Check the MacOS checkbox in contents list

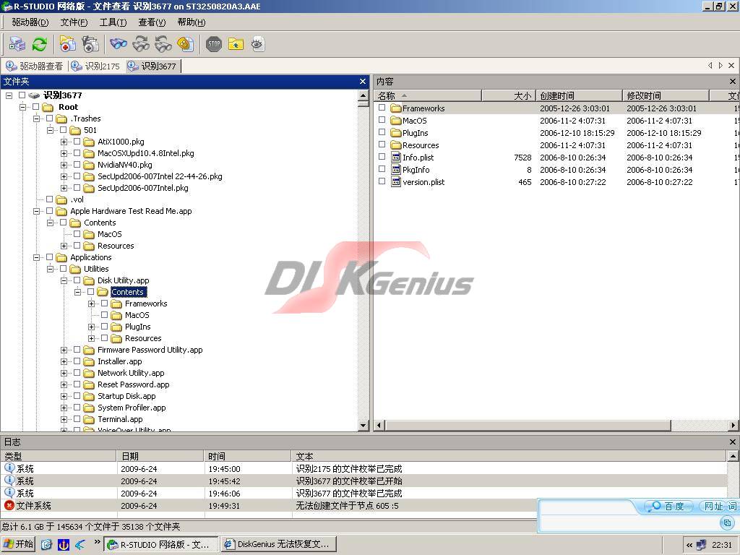(382, 120)
